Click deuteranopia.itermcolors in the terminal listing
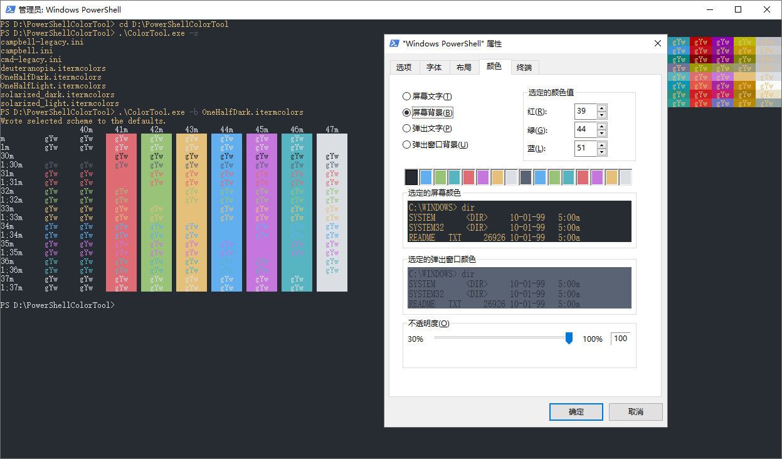The height and width of the screenshot is (459, 782). click(53, 68)
